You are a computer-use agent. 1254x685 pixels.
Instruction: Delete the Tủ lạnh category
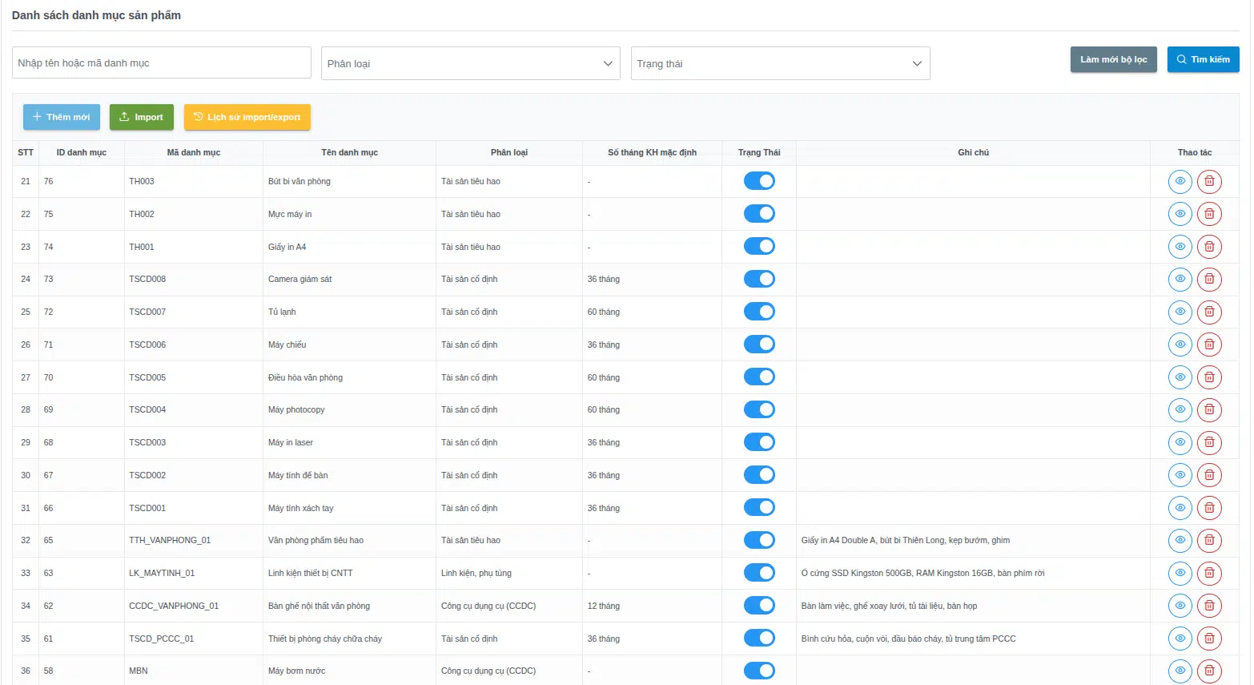(x=1209, y=312)
